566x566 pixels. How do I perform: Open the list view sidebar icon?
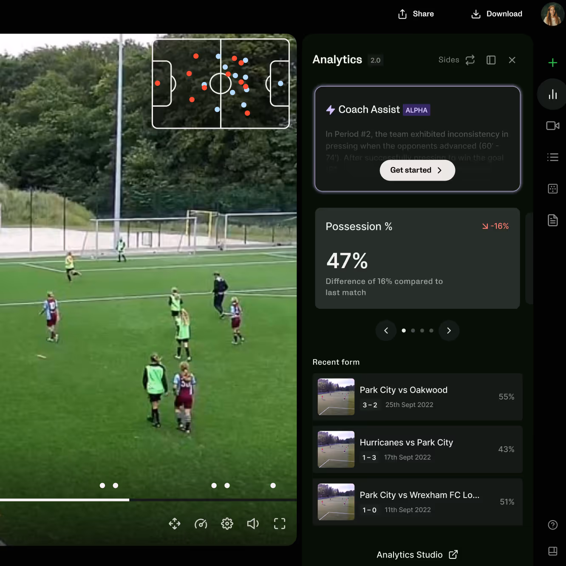click(552, 157)
